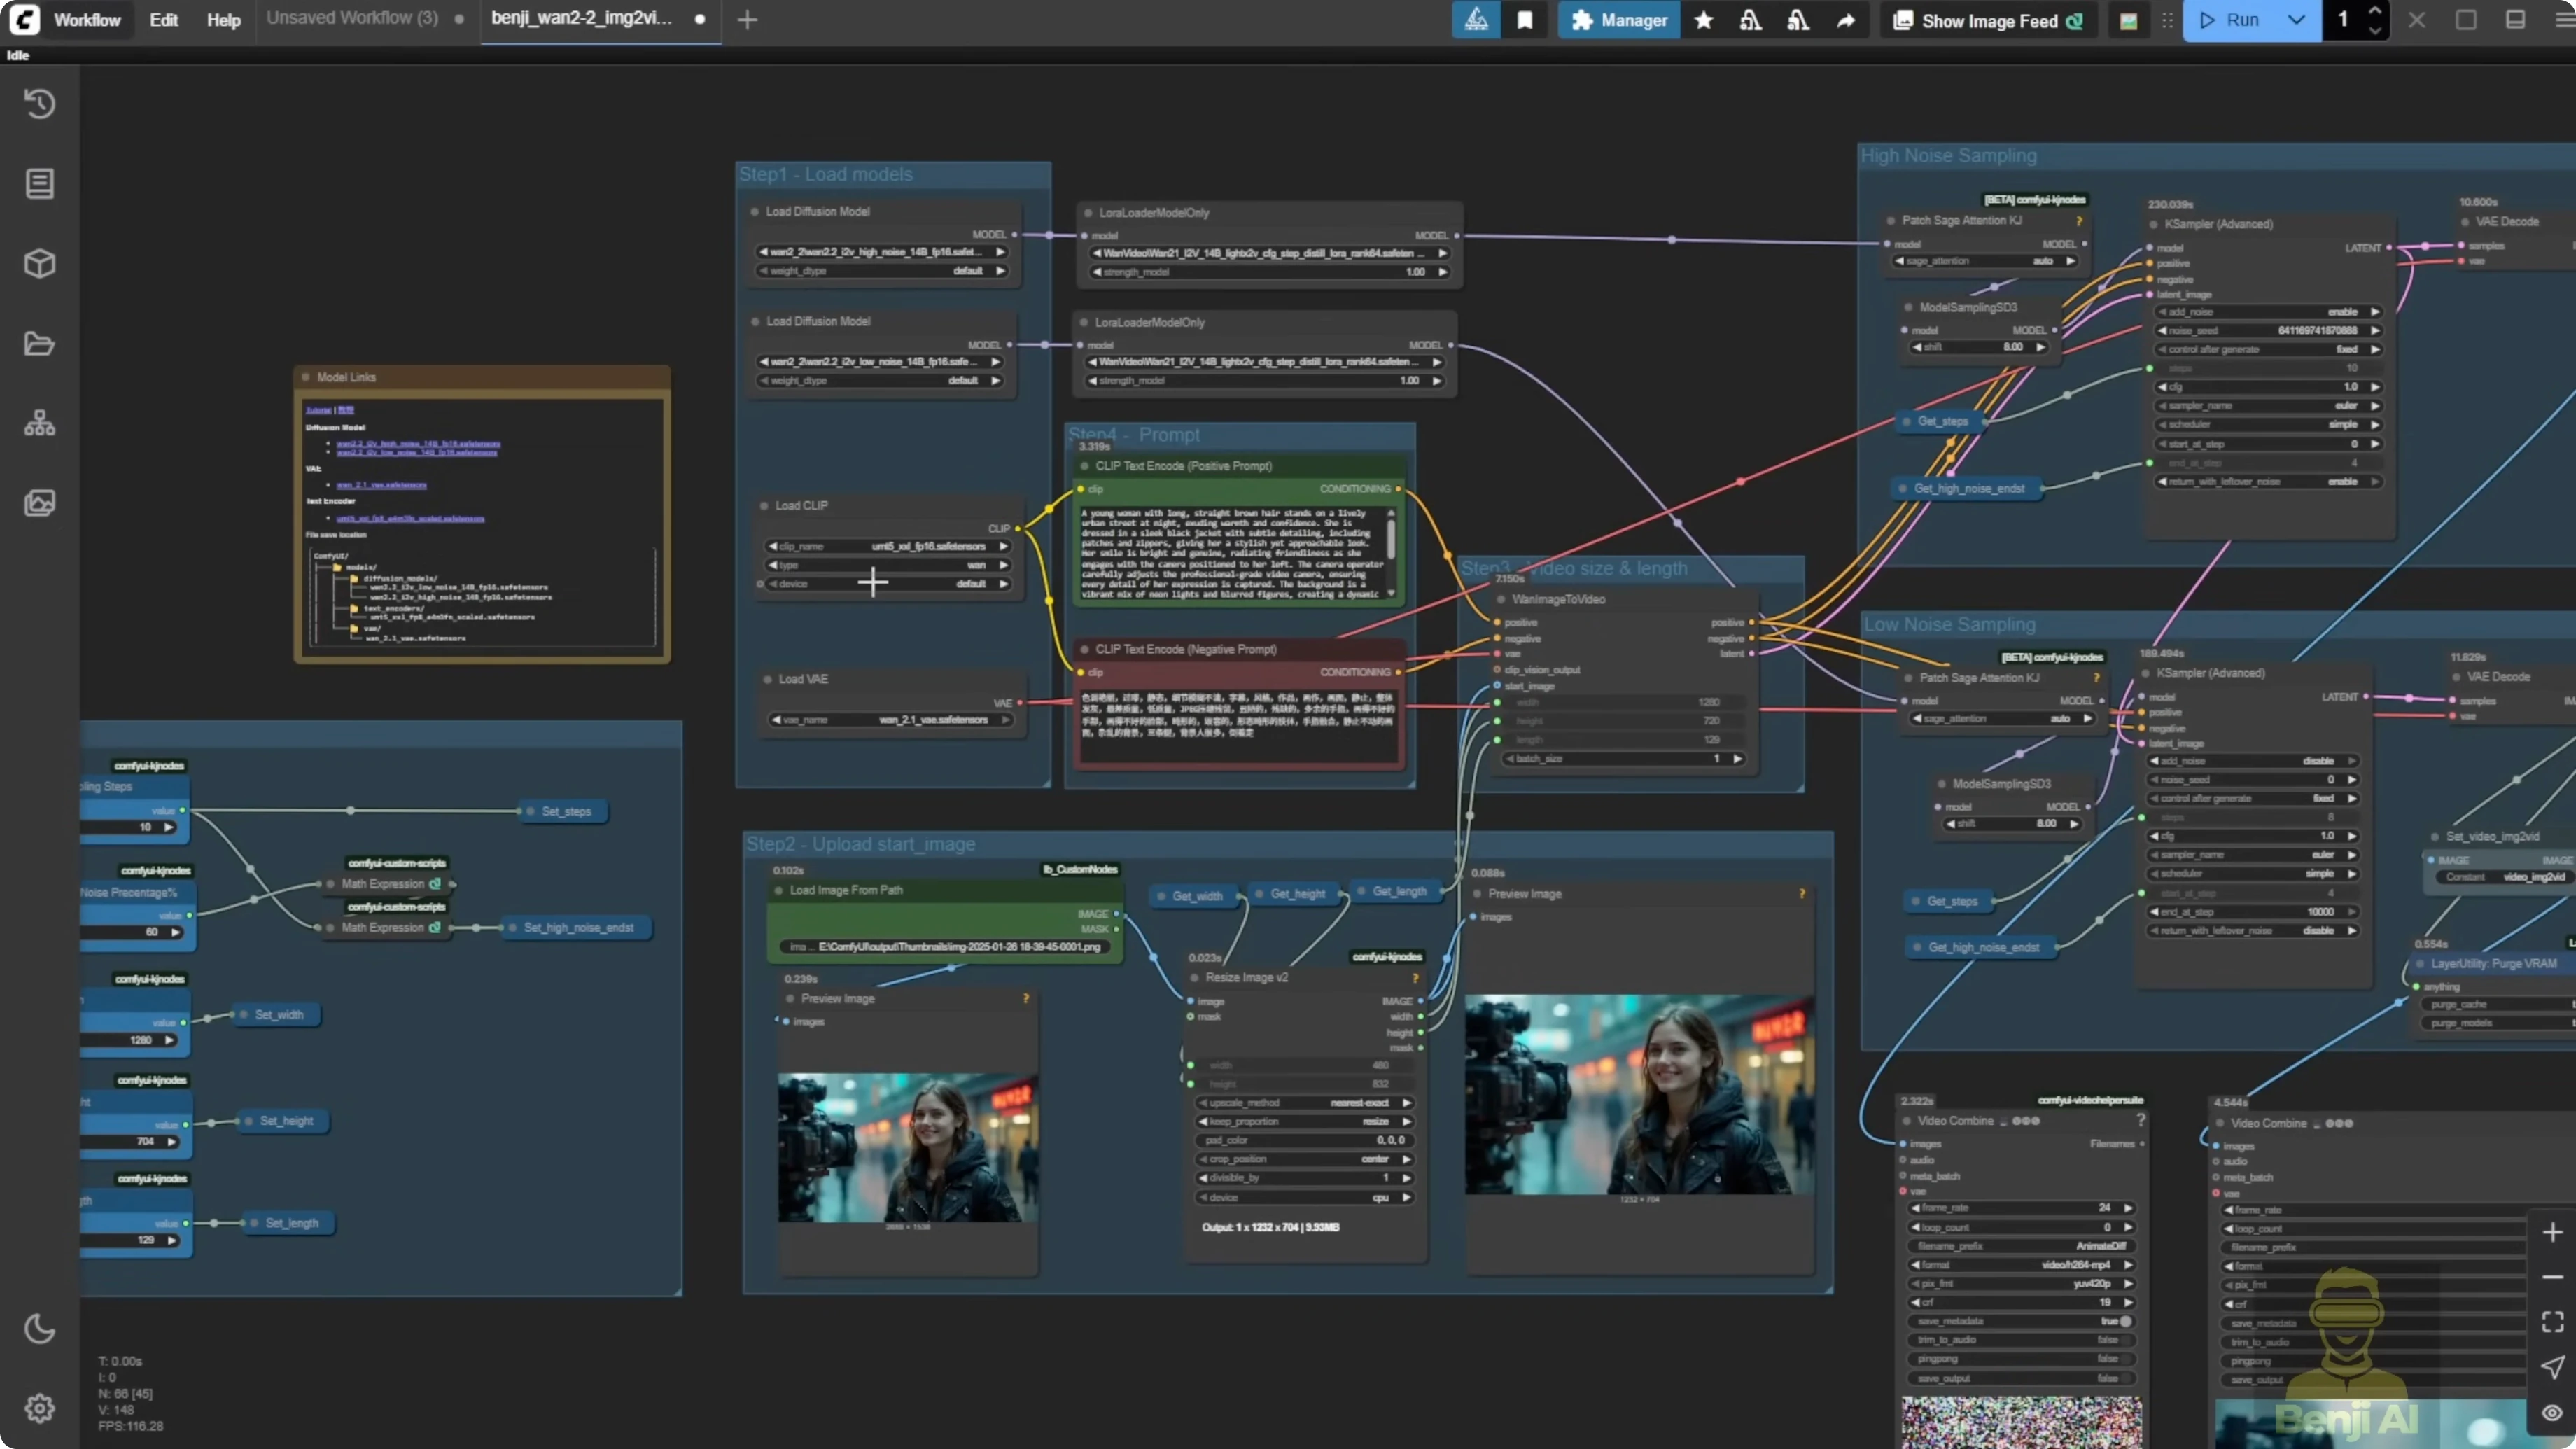2576x1449 pixels.
Task: Click the Run button
Action: click(x=2240, y=20)
